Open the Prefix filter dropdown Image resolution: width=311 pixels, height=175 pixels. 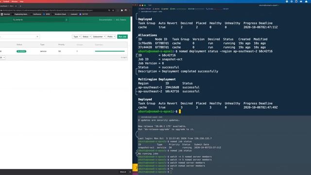(x=111, y=37)
